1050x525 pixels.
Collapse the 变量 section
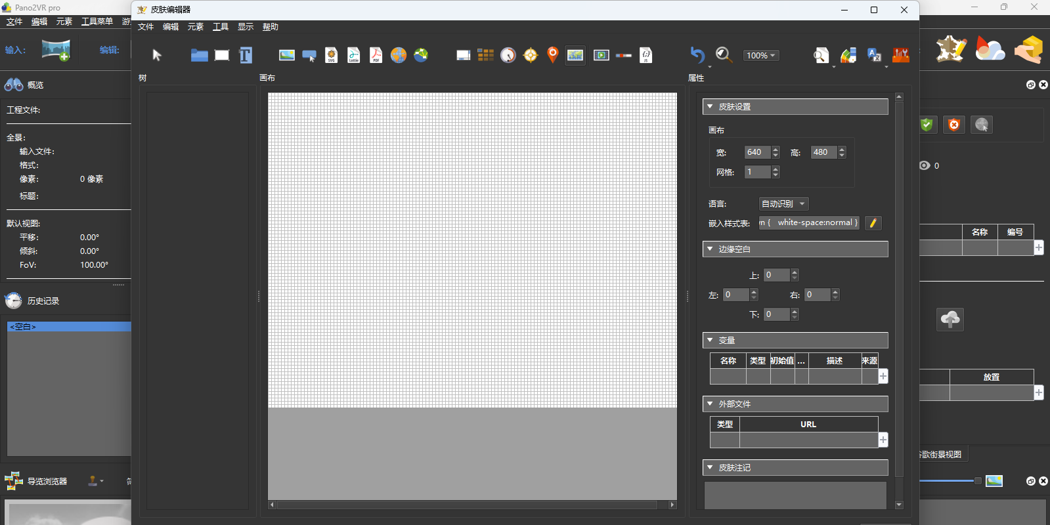click(710, 341)
